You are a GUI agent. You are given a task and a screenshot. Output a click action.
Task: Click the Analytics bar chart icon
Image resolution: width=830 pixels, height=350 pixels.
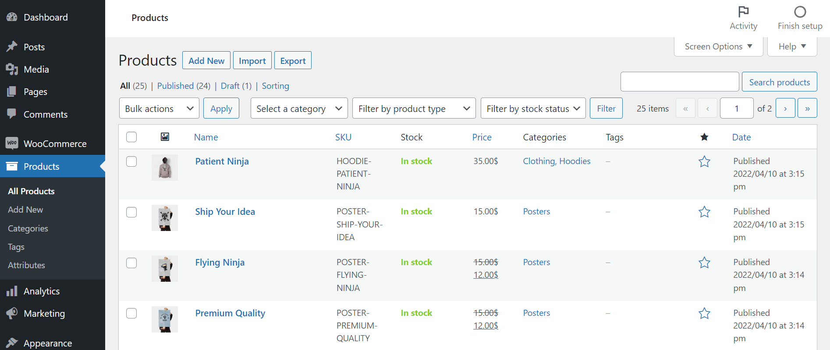pos(12,291)
